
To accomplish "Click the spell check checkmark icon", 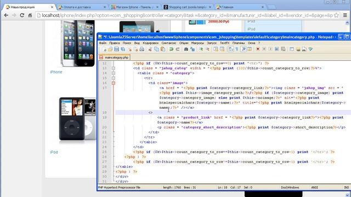I will 310,49.
